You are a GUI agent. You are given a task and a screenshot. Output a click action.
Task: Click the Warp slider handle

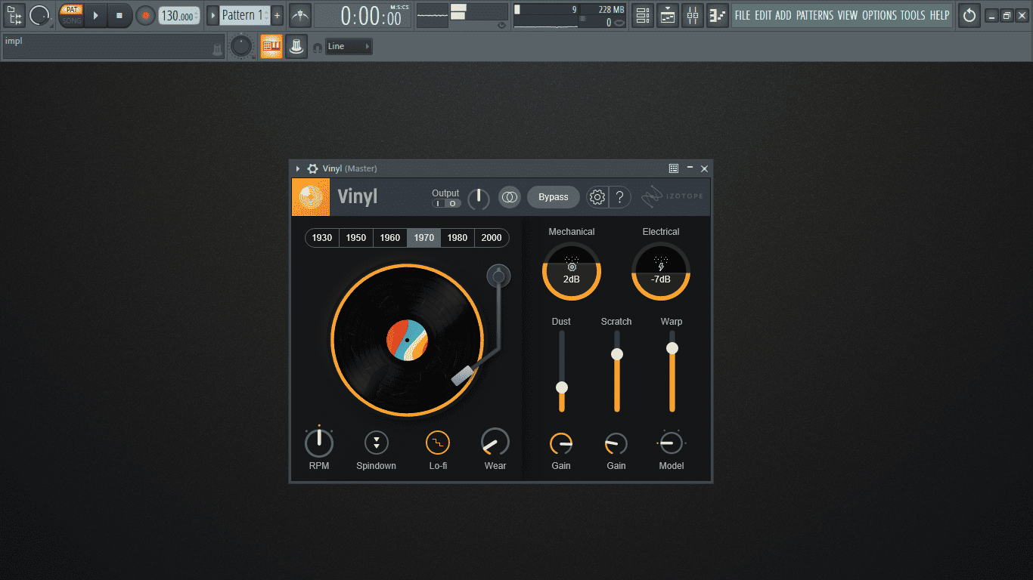point(672,348)
